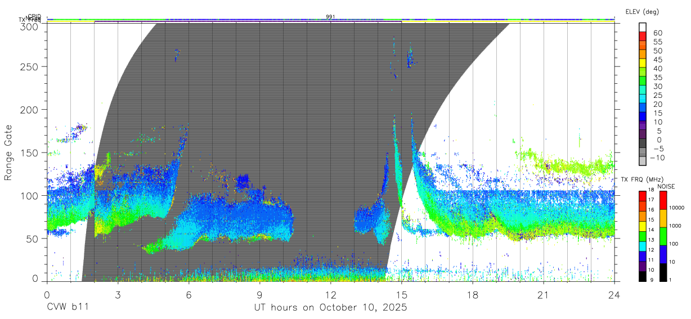Click "UT hours on October 10, 2025" label
The height and width of the screenshot is (319, 691).
(x=330, y=308)
